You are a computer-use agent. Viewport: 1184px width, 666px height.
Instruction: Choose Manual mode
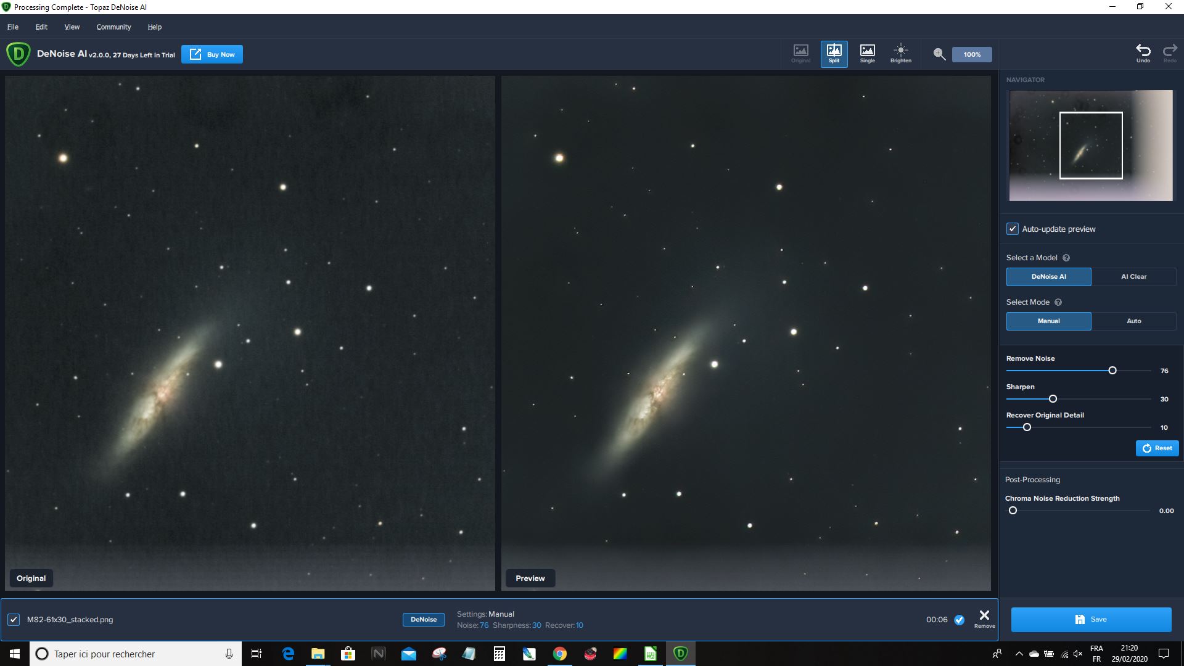coord(1048,321)
